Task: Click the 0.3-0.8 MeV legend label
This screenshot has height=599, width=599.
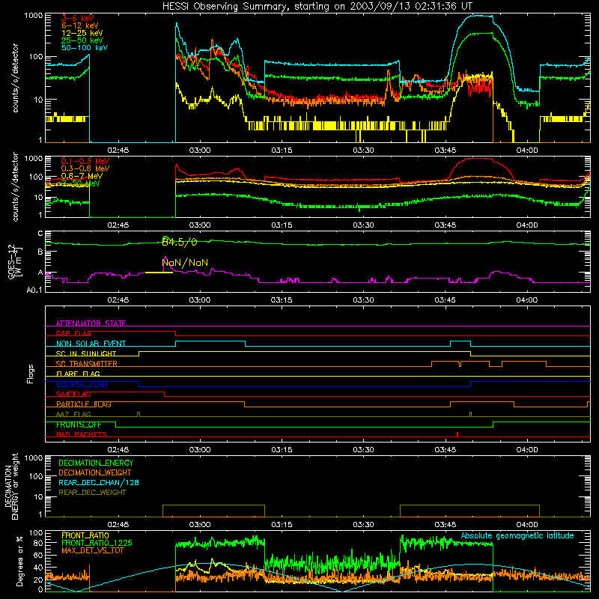Action: 85,168
